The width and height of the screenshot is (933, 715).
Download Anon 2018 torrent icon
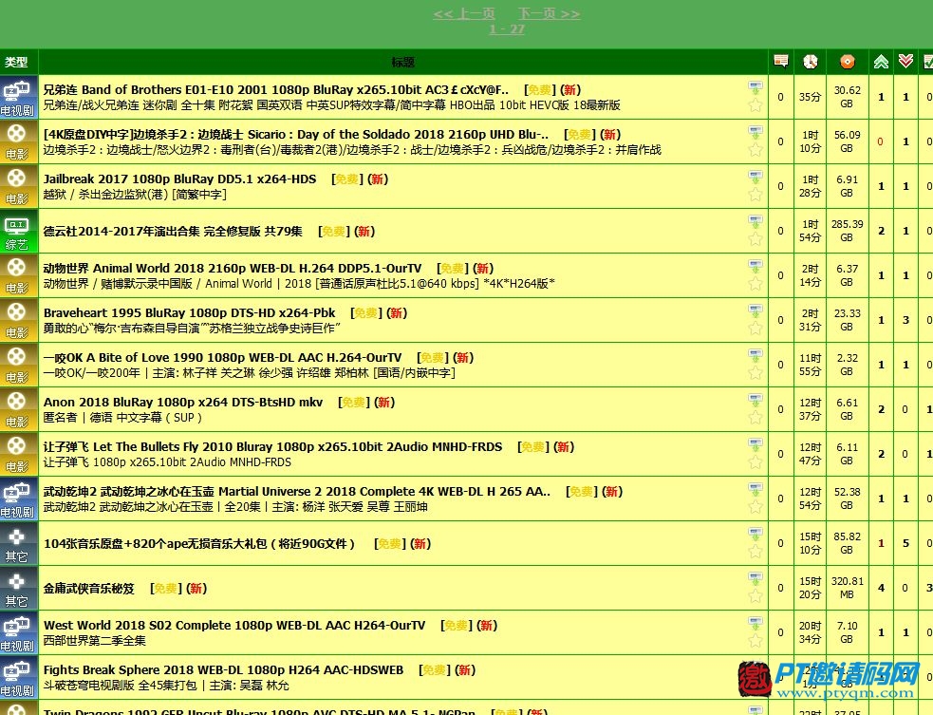point(756,400)
